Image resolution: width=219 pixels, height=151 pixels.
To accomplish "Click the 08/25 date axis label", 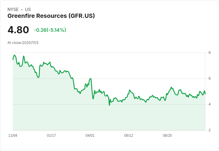I will tap(167, 136).
